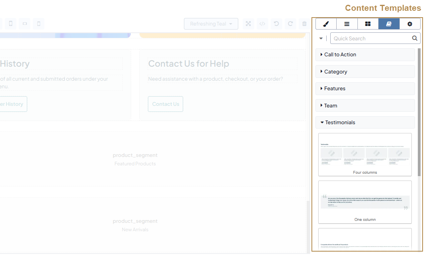The height and width of the screenshot is (256, 427).
Task: Select the Four columns testimonial template
Action: (365, 155)
